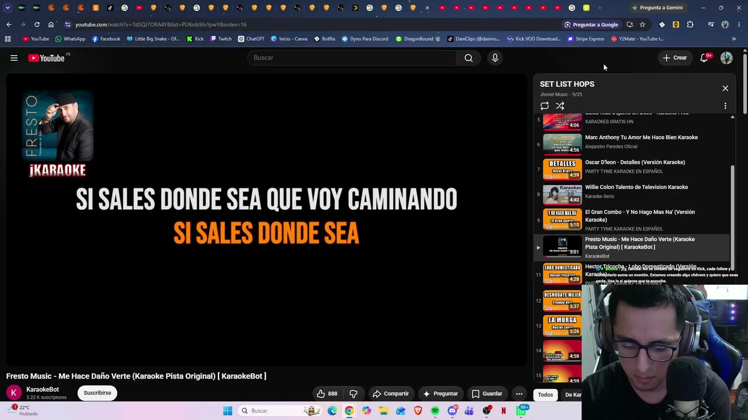Select the Todos filter chip
Image resolution: width=748 pixels, height=420 pixels.
coord(545,395)
